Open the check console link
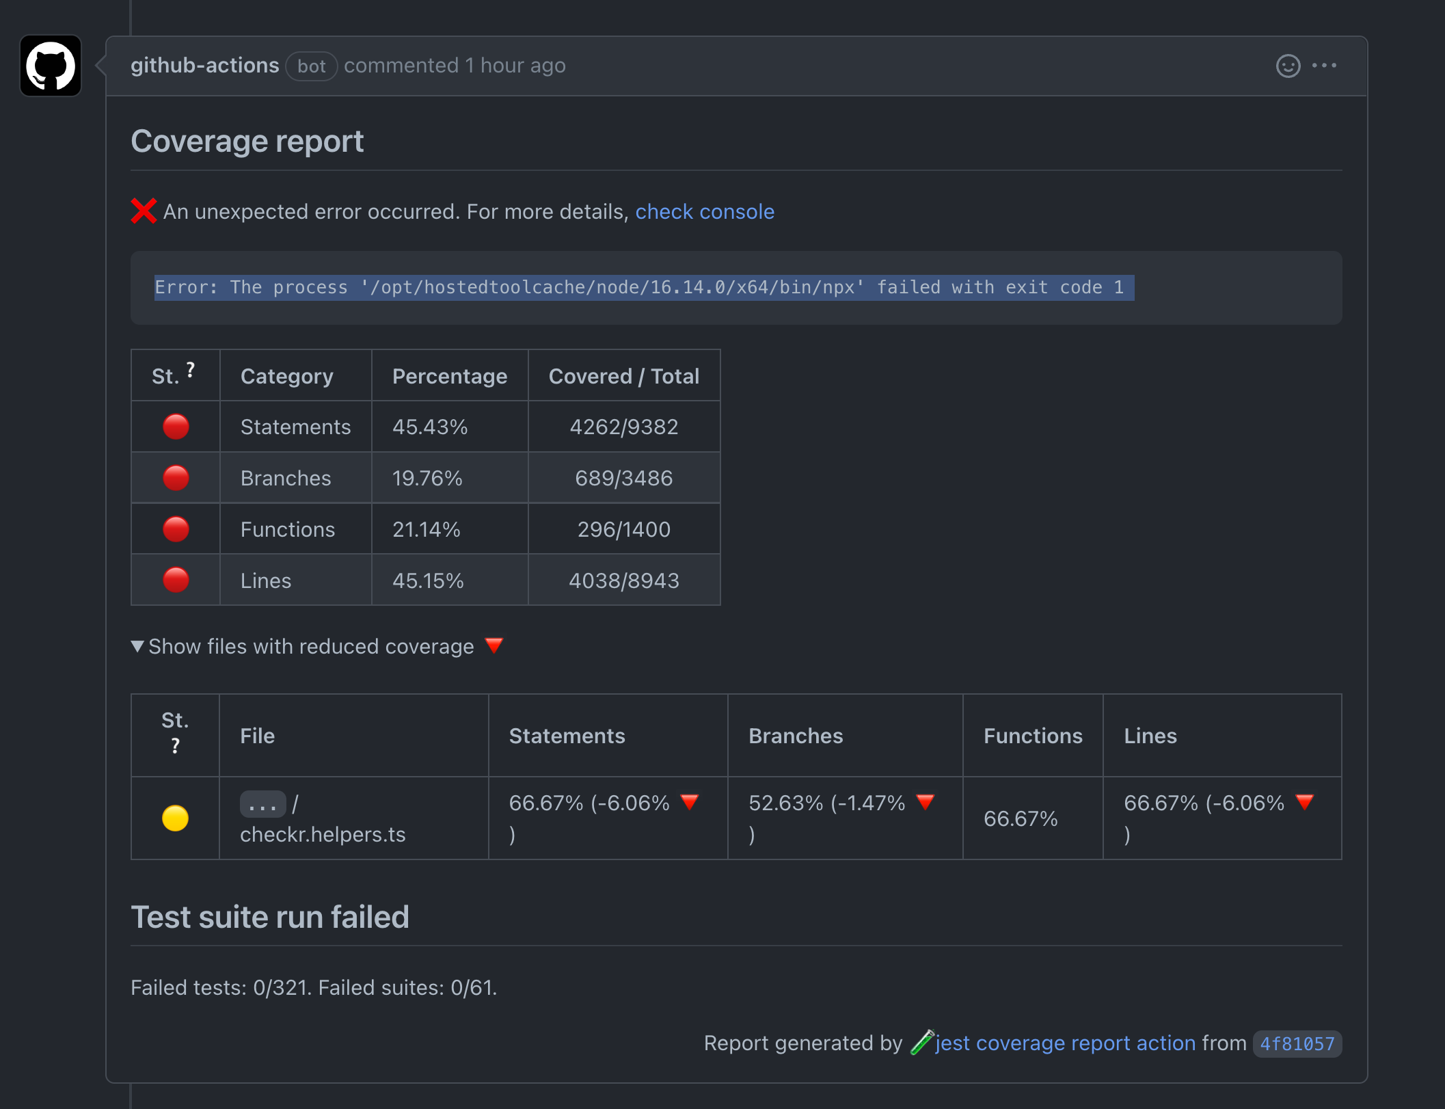The width and height of the screenshot is (1445, 1109). pos(705,211)
